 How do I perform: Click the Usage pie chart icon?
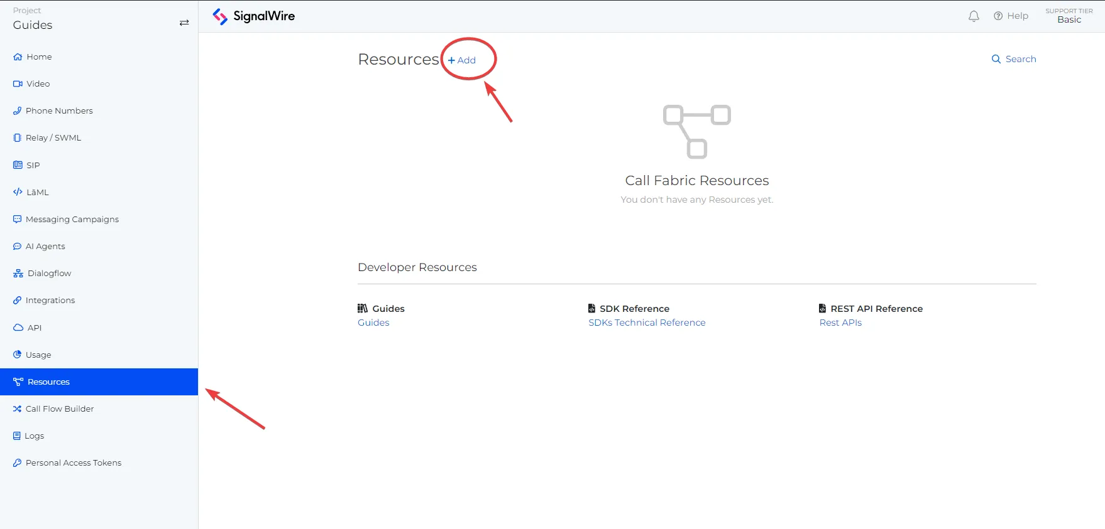pos(17,355)
